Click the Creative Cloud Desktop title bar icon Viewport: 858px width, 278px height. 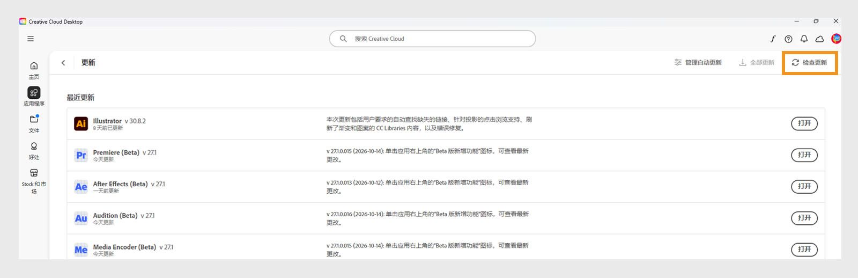coord(23,21)
